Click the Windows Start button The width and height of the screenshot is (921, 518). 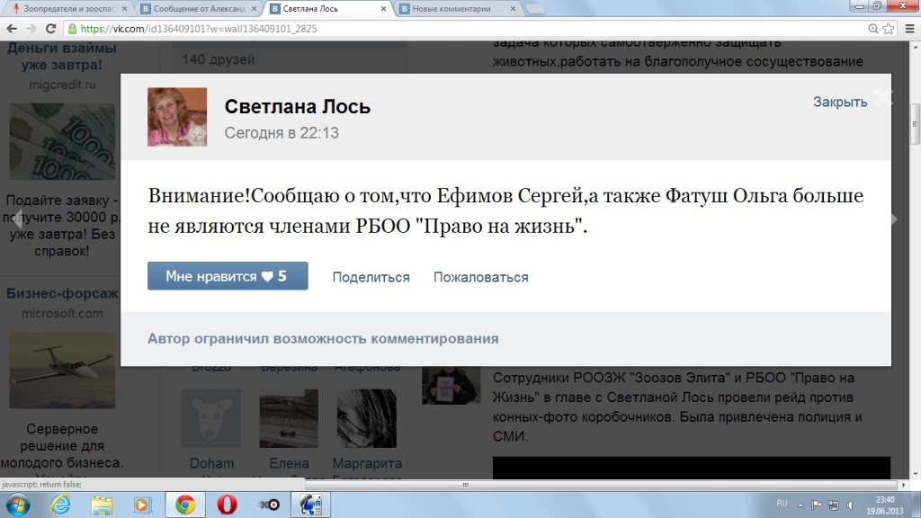(x=18, y=505)
